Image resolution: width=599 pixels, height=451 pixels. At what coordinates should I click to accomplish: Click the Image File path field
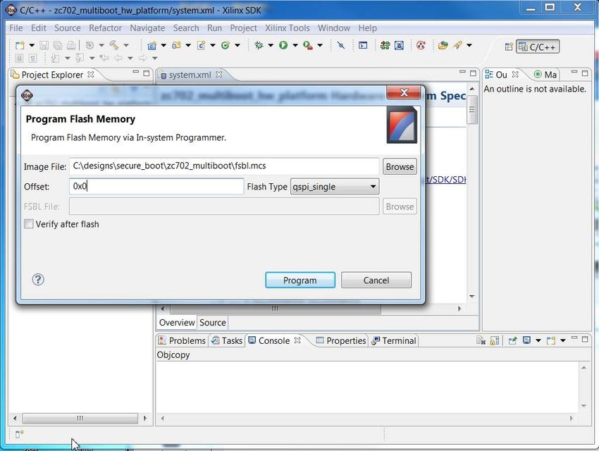coord(224,166)
